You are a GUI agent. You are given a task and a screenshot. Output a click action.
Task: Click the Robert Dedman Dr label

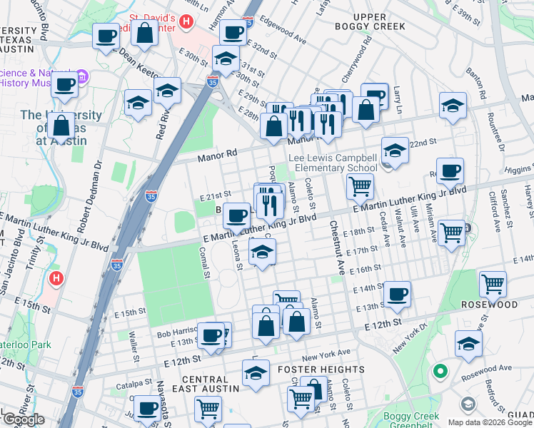click(89, 197)
